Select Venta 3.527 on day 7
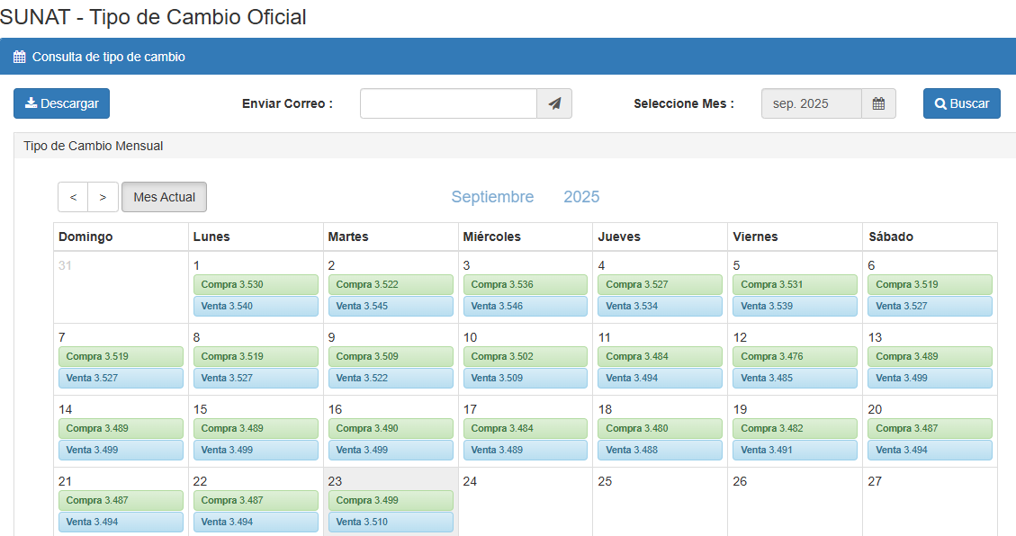 (121, 378)
